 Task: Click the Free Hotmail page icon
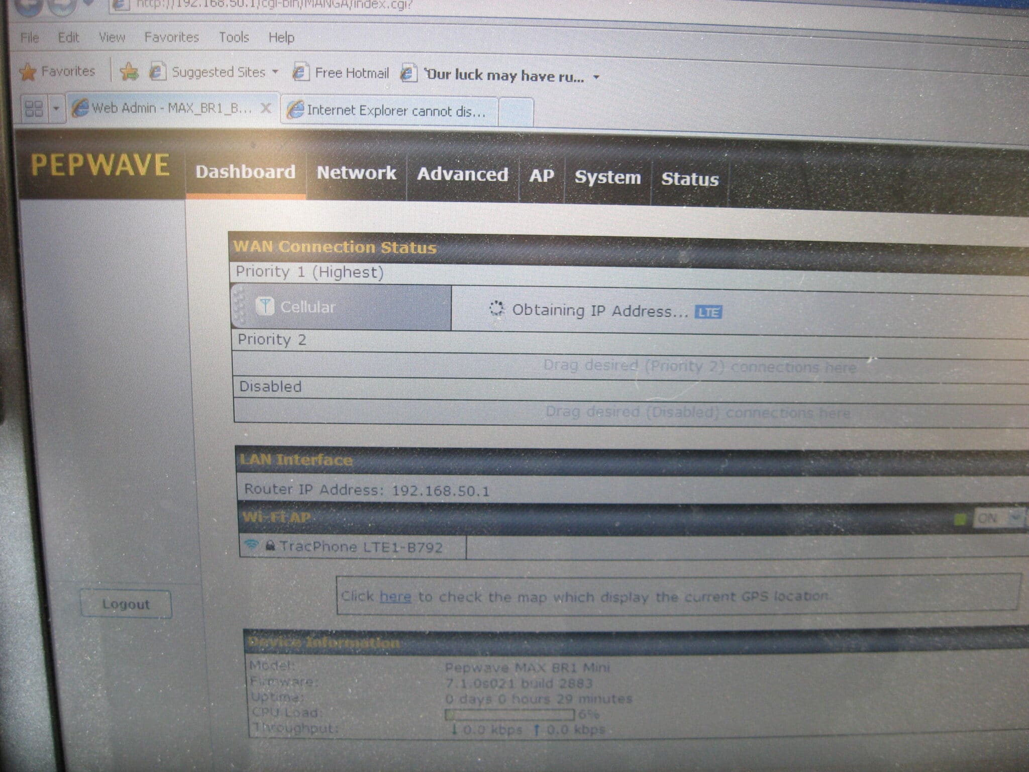click(x=300, y=73)
